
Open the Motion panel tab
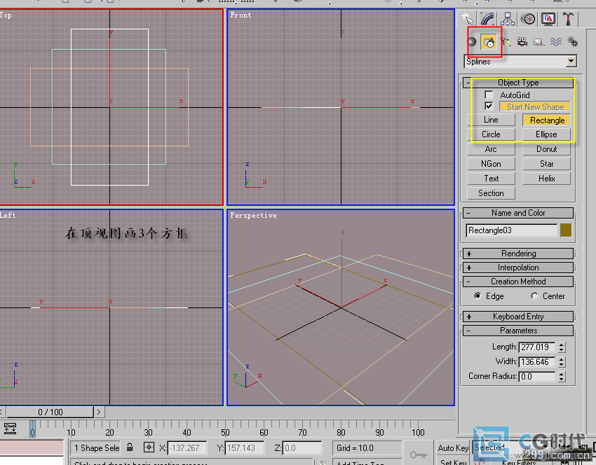(x=528, y=19)
